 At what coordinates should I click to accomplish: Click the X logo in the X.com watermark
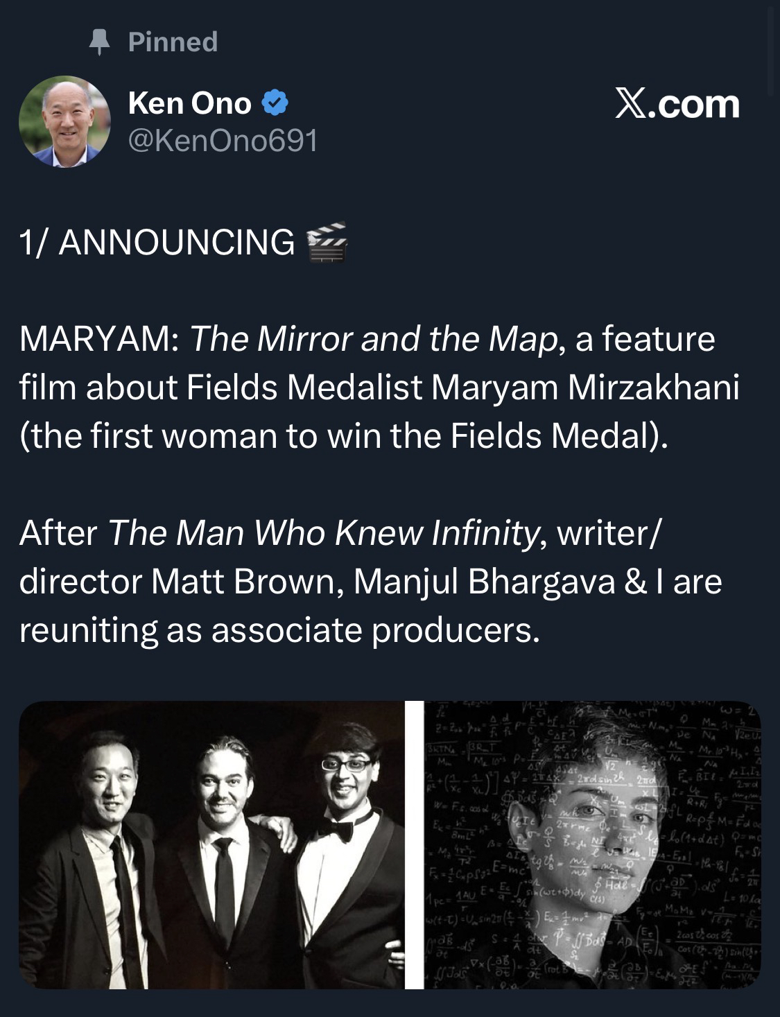630,104
